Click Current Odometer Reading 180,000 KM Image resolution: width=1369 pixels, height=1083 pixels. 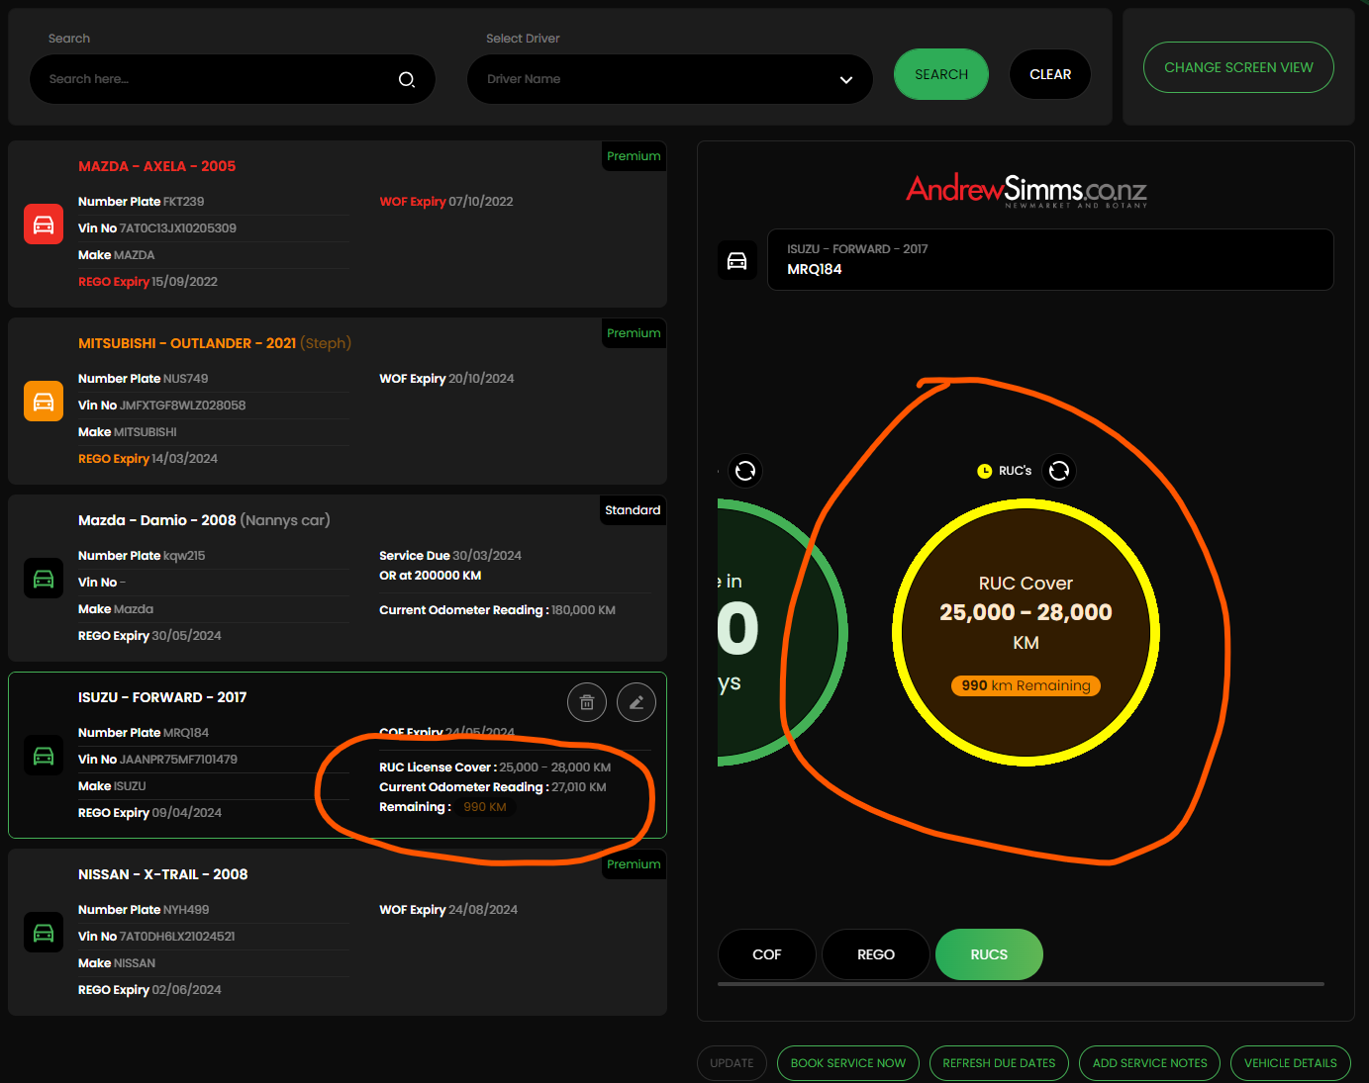(x=497, y=610)
